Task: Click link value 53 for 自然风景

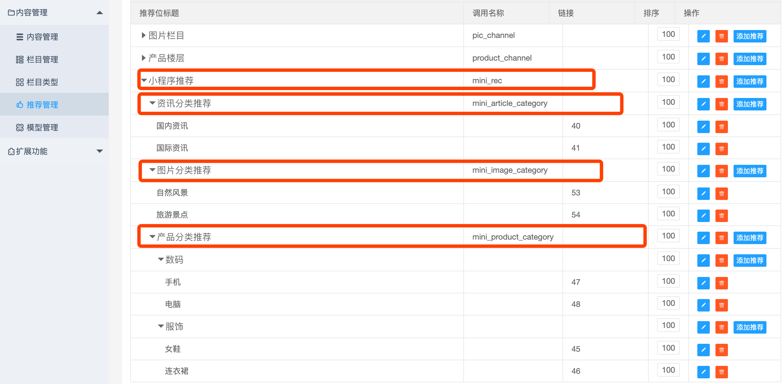Action: pos(576,193)
